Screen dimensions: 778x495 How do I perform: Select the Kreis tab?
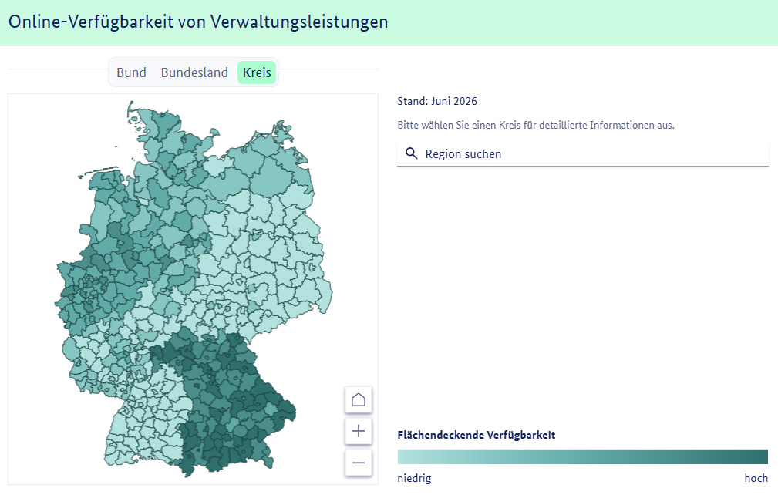[257, 72]
